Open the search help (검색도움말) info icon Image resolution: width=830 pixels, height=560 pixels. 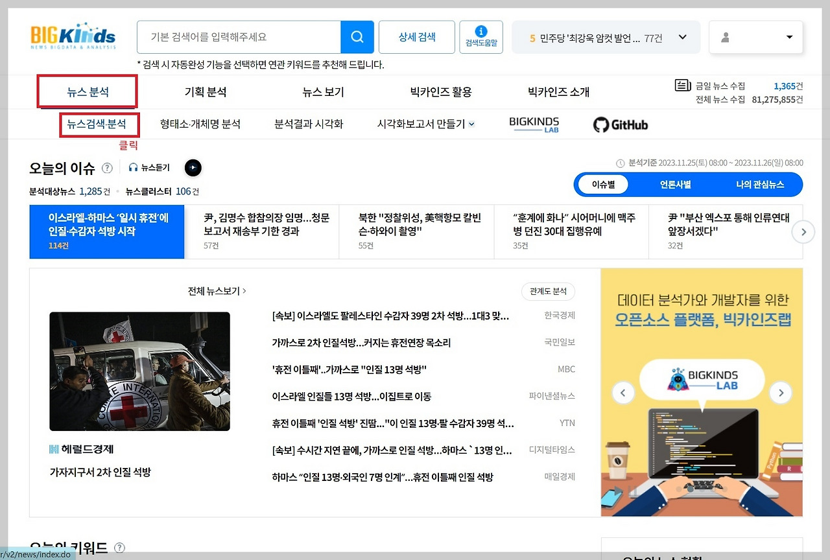[481, 31]
